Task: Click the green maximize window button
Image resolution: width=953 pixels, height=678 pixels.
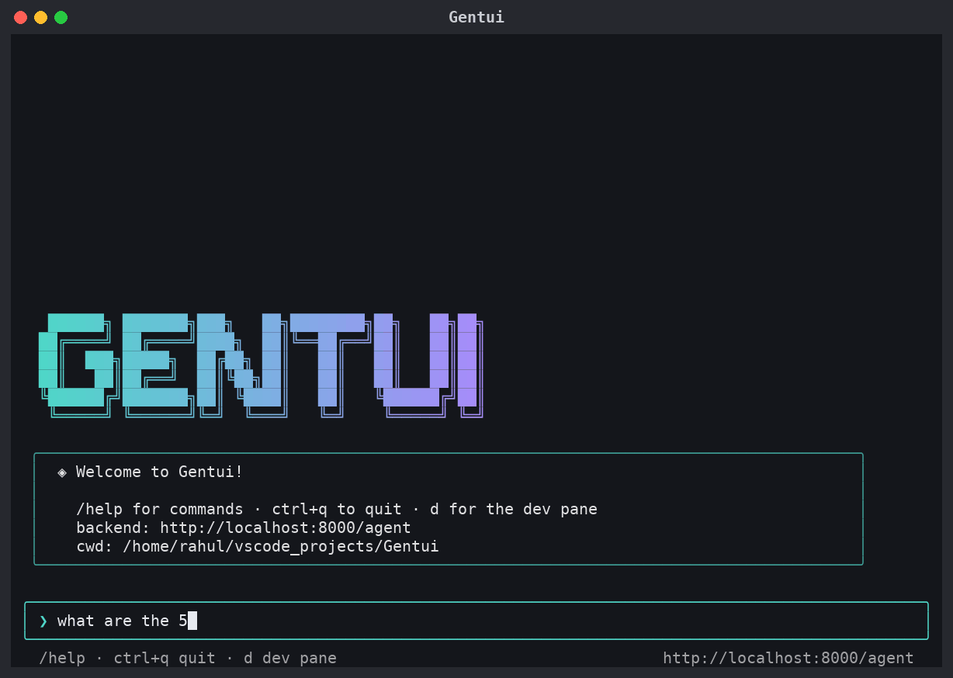Action: pyautogui.click(x=61, y=17)
